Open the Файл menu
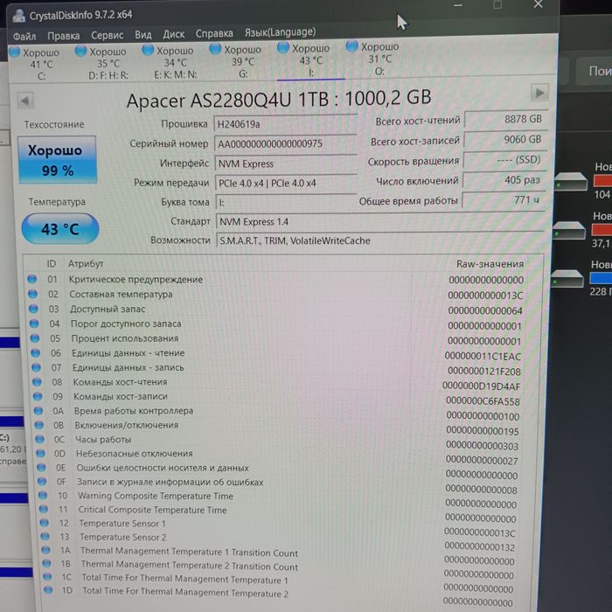 [24, 37]
